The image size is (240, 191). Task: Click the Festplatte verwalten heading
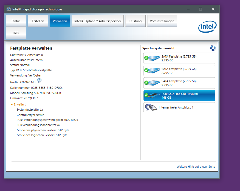(31, 48)
